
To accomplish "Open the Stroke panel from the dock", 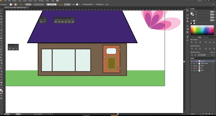I will coord(187,26).
